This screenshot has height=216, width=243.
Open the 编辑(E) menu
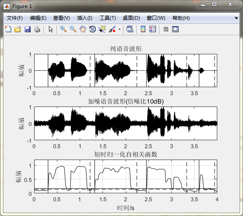pyautogui.click(x=38, y=18)
